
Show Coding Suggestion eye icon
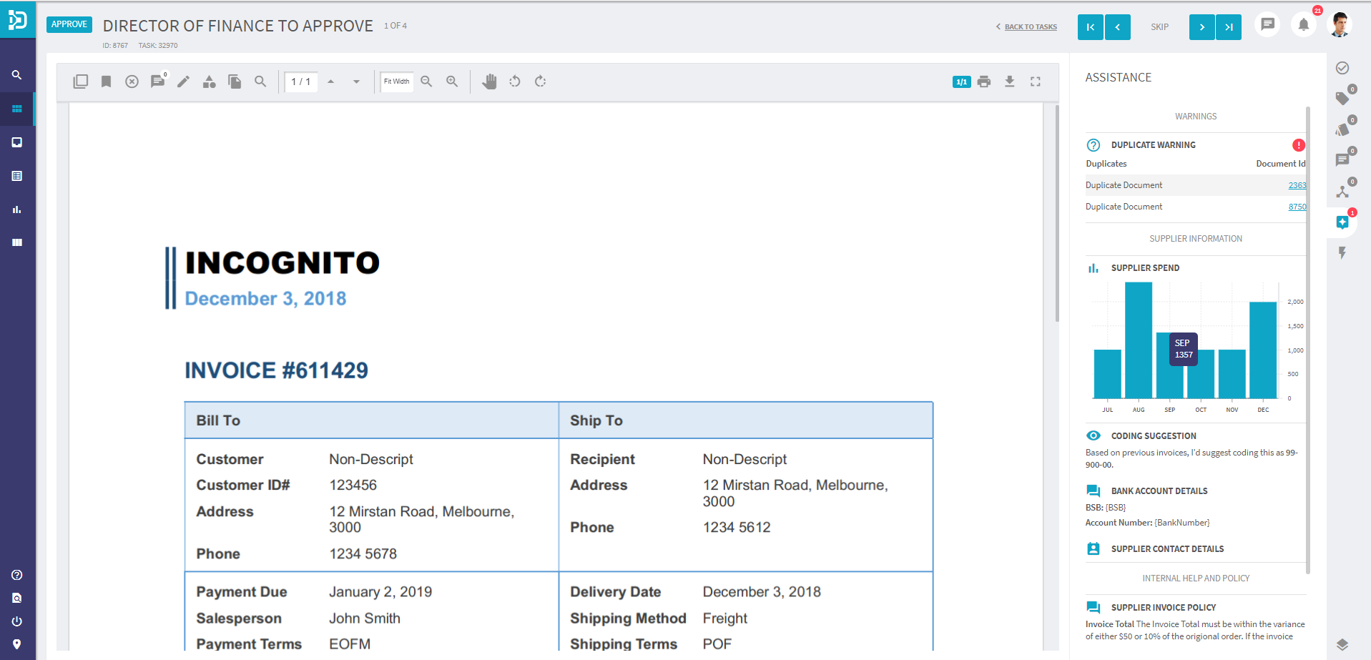[x=1093, y=435]
